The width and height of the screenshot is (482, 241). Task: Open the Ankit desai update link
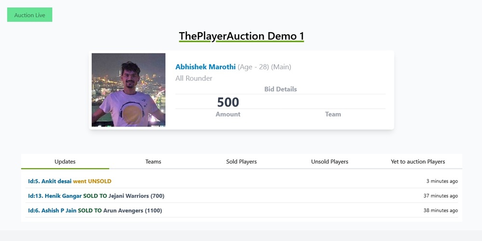50,181
